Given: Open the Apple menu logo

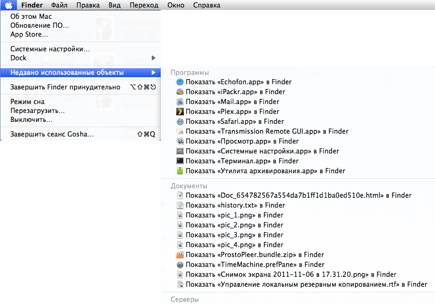Looking at the screenshot, I should [9, 5].
